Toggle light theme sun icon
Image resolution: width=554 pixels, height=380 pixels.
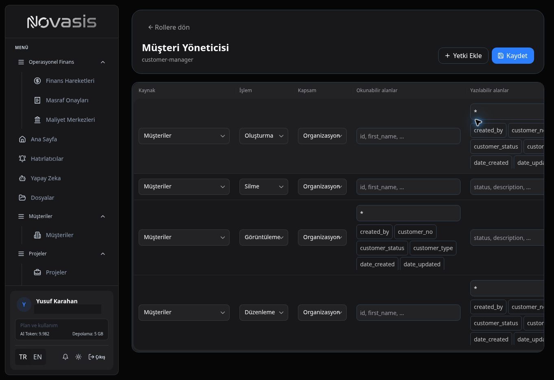(x=78, y=357)
